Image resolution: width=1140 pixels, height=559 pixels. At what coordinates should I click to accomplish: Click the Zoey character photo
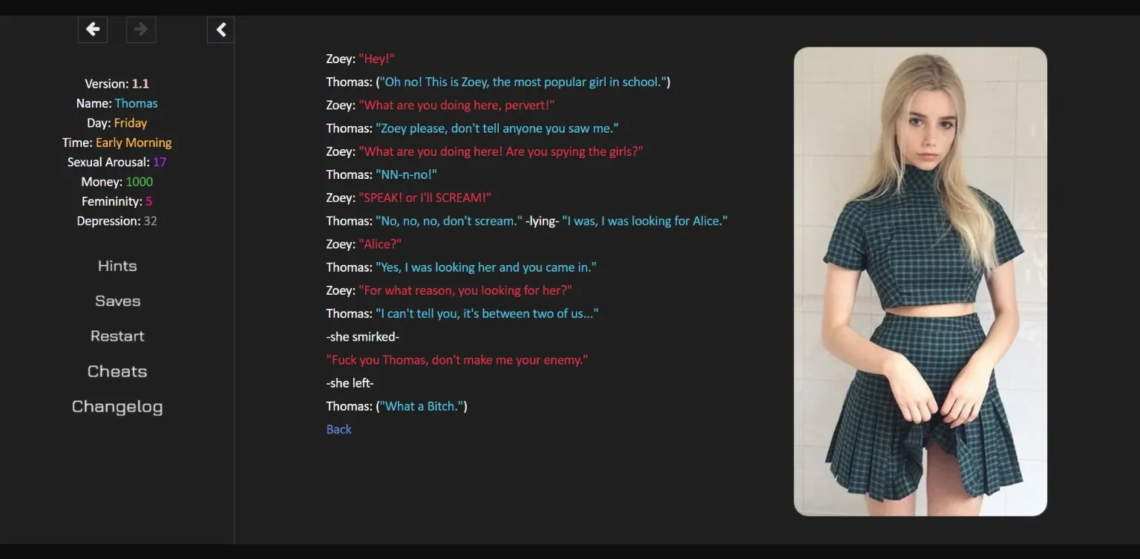pos(920,281)
